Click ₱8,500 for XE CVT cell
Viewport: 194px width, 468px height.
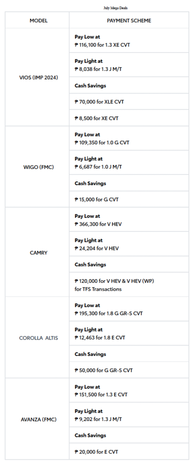point(129,118)
